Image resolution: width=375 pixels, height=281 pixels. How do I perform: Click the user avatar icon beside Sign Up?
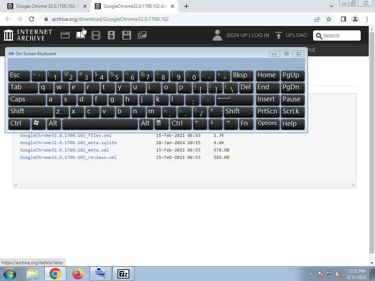[218, 35]
